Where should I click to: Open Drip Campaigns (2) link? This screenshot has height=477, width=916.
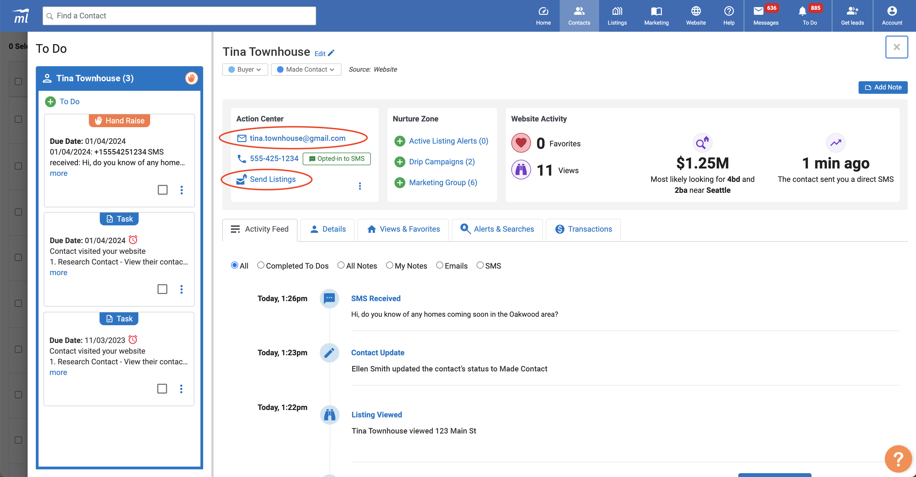pos(442,162)
